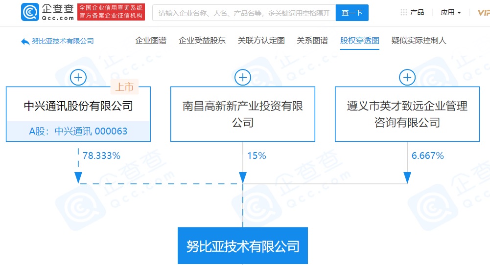The height and width of the screenshot is (265, 490).
Task: Click the company name search input field
Action: coord(244,13)
